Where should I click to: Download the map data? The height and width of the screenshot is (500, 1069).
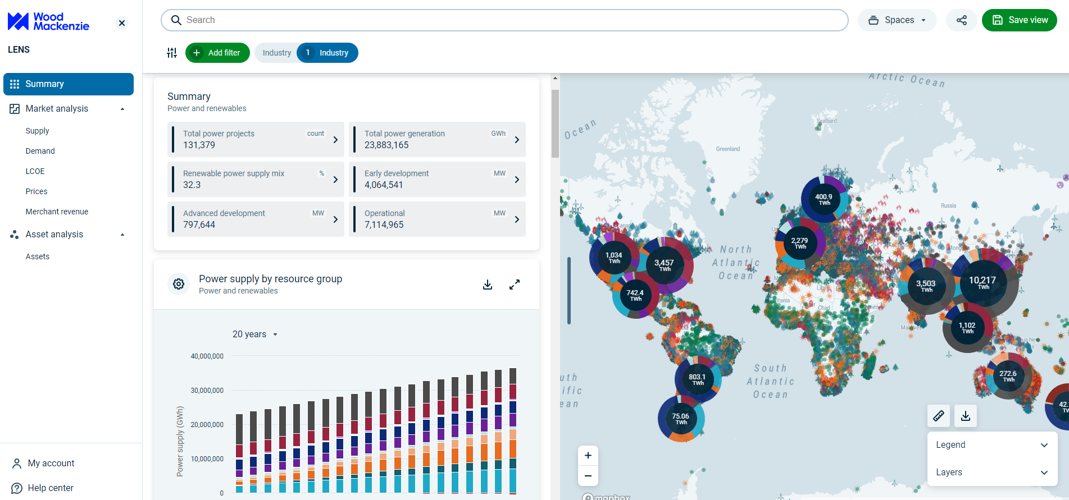tap(965, 416)
